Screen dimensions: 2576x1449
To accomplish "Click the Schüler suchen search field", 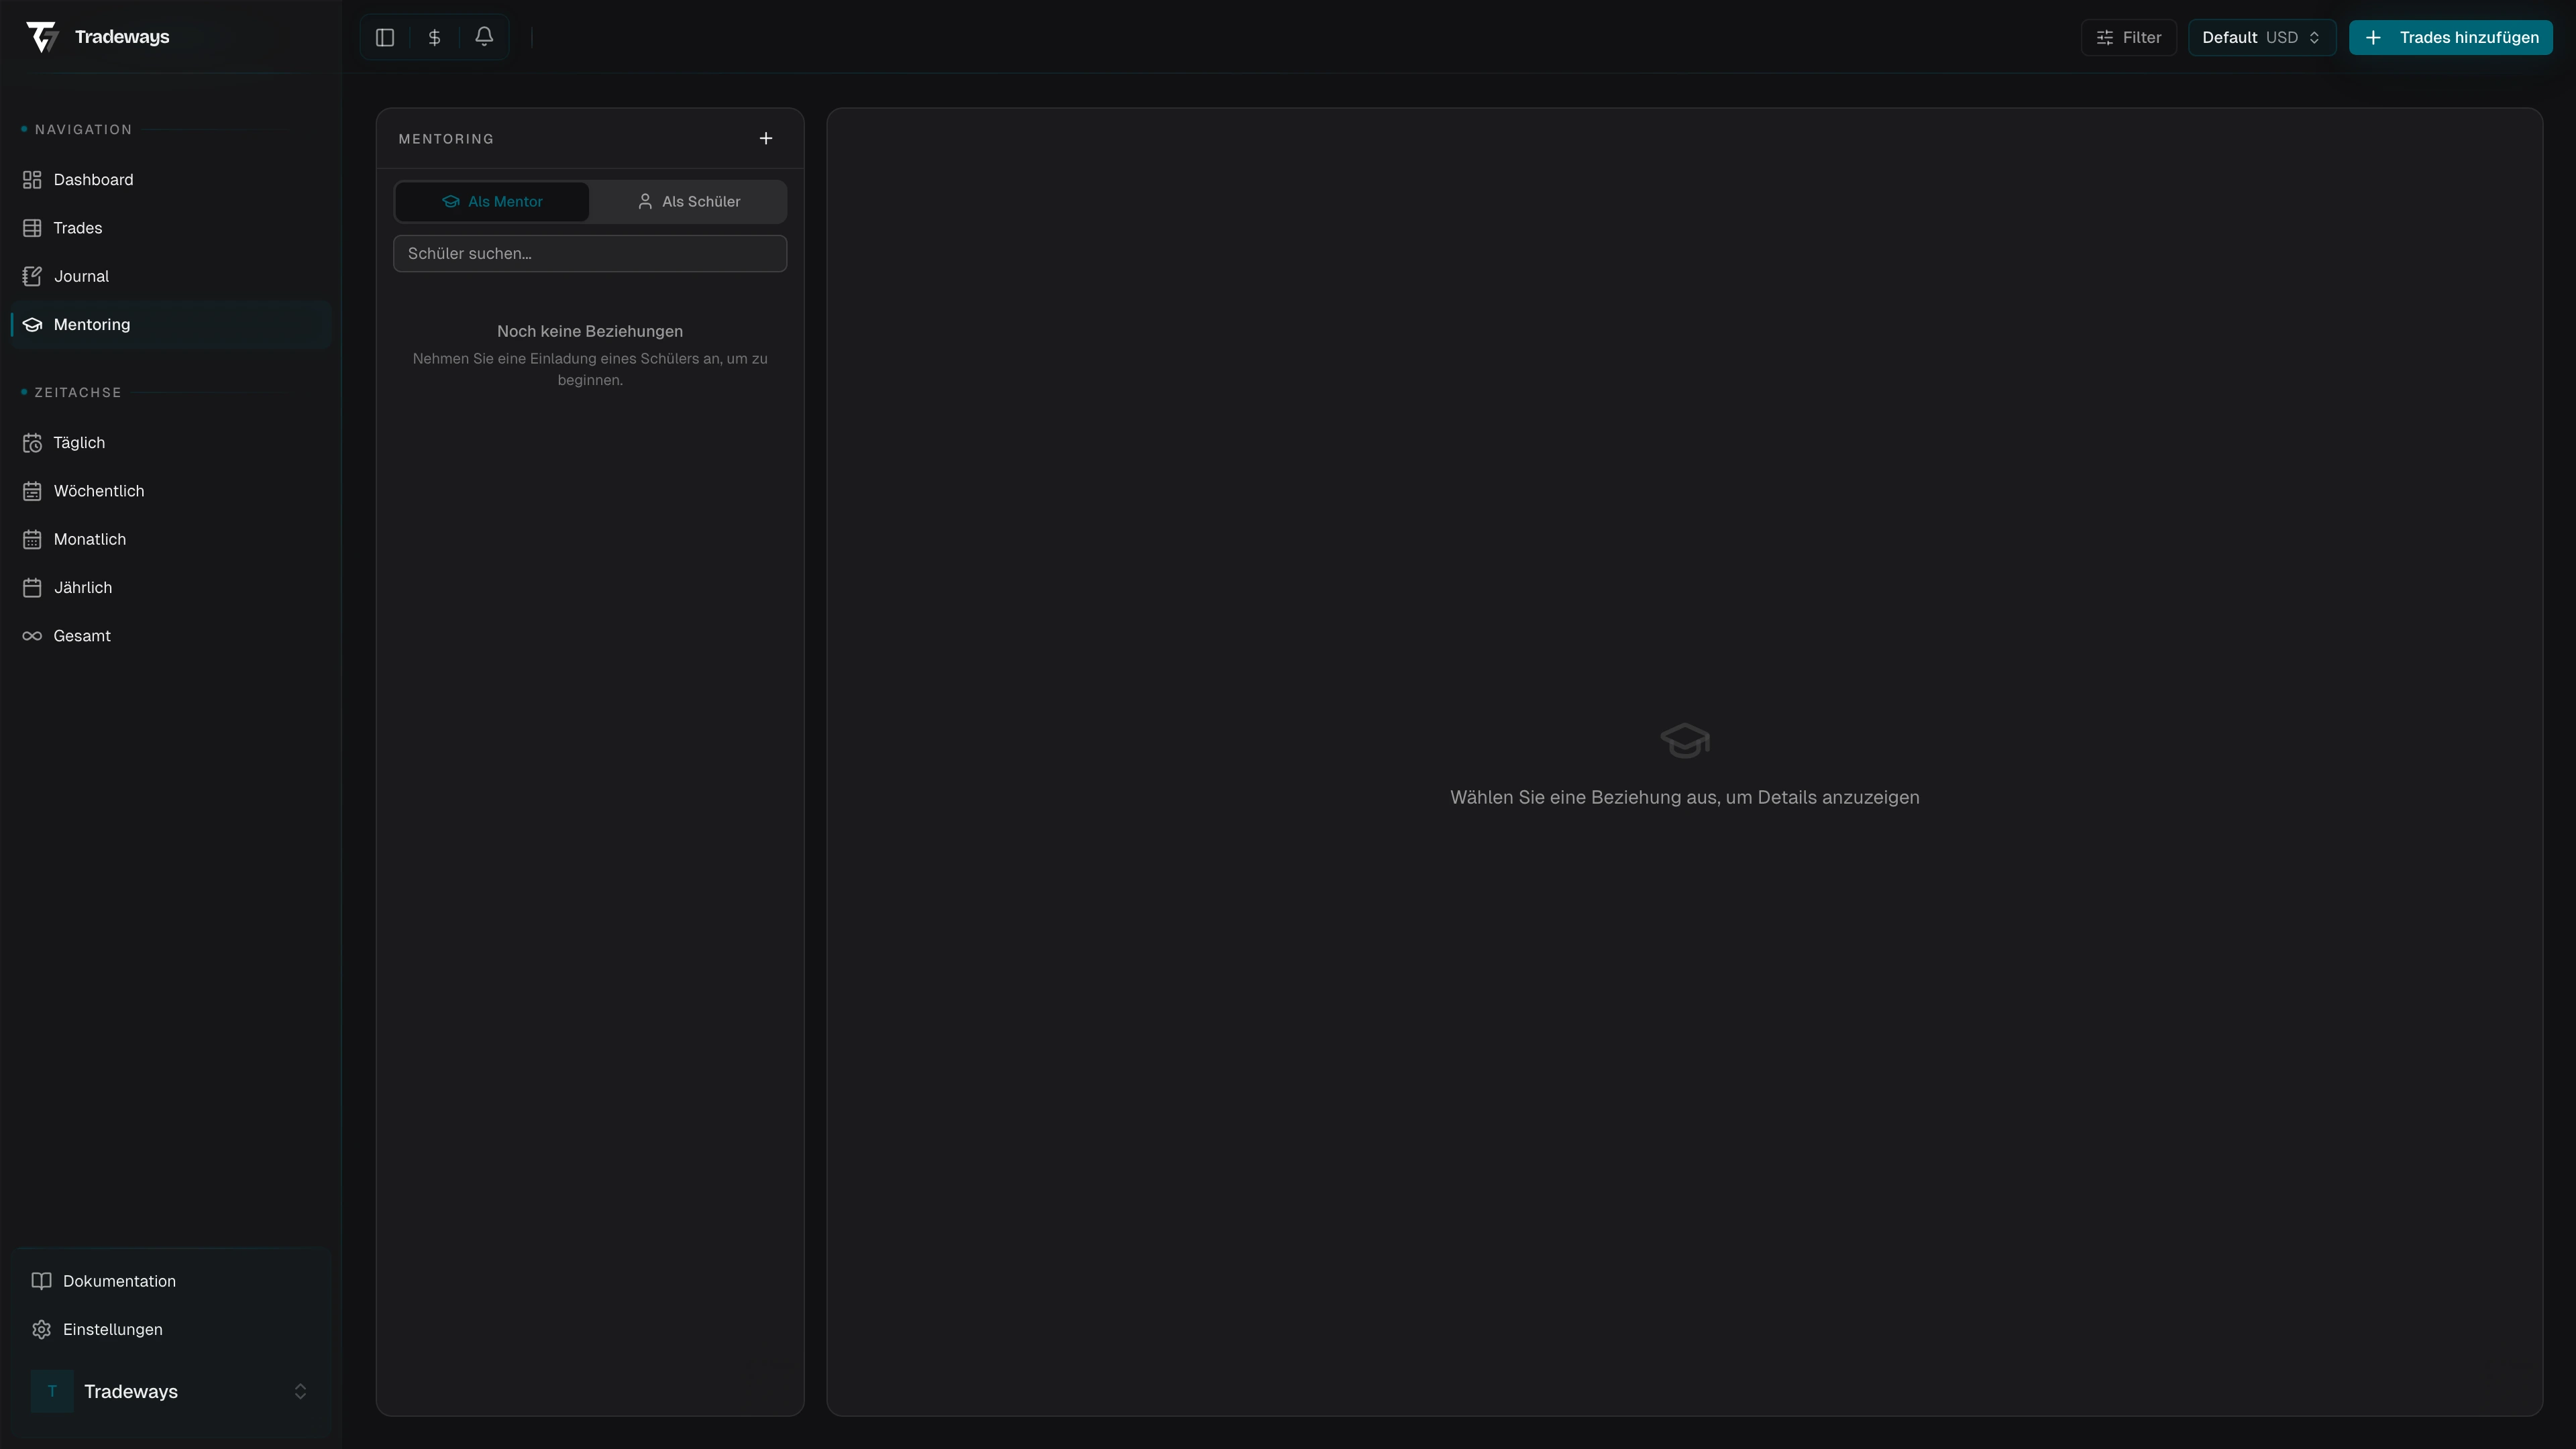I will (x=590, y=253).
